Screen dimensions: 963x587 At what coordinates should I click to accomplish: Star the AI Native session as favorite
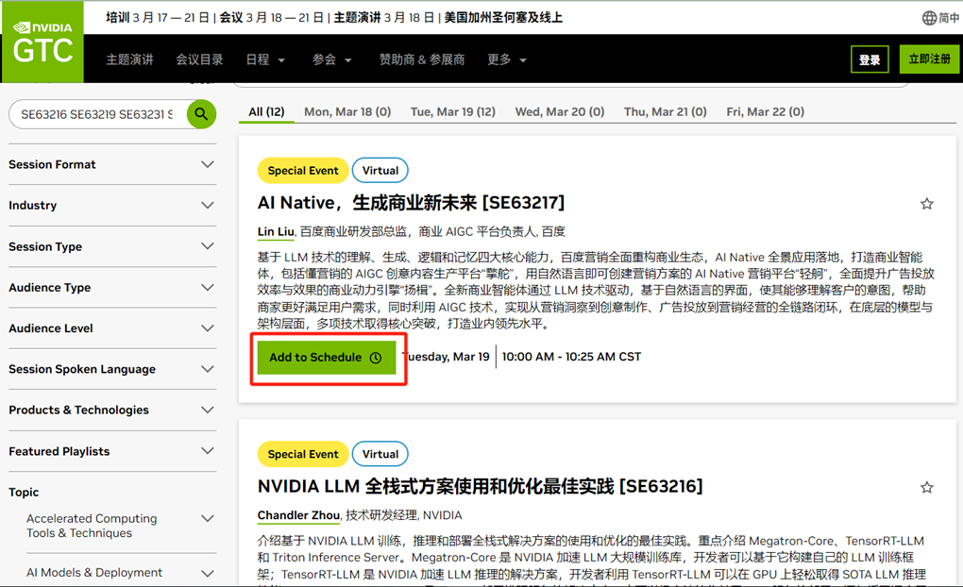[x=926, y=203]
